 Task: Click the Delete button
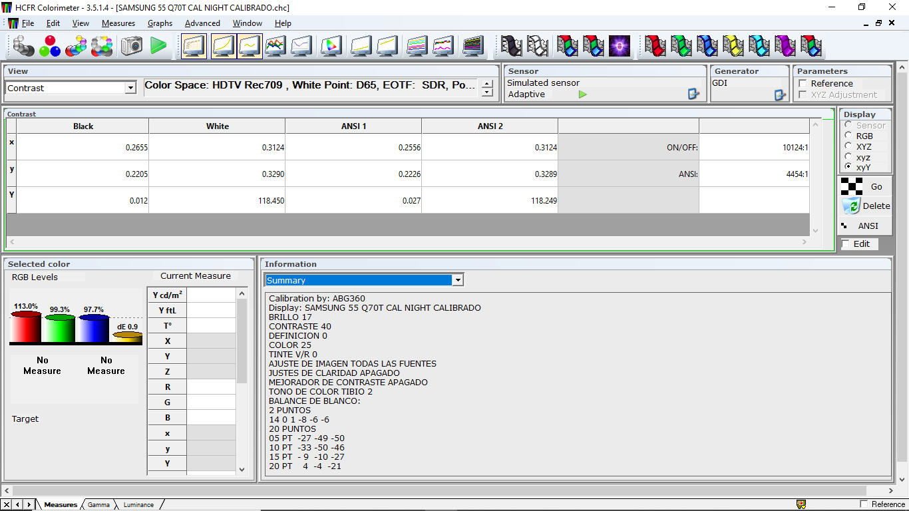coord(864,206)
